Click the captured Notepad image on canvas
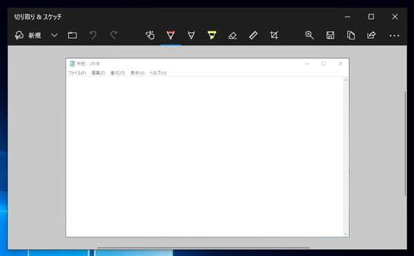 (208, 148)
